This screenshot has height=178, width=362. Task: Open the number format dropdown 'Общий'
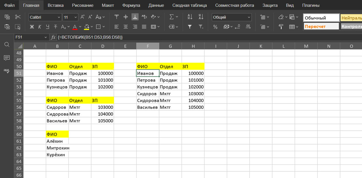point(232,17)
